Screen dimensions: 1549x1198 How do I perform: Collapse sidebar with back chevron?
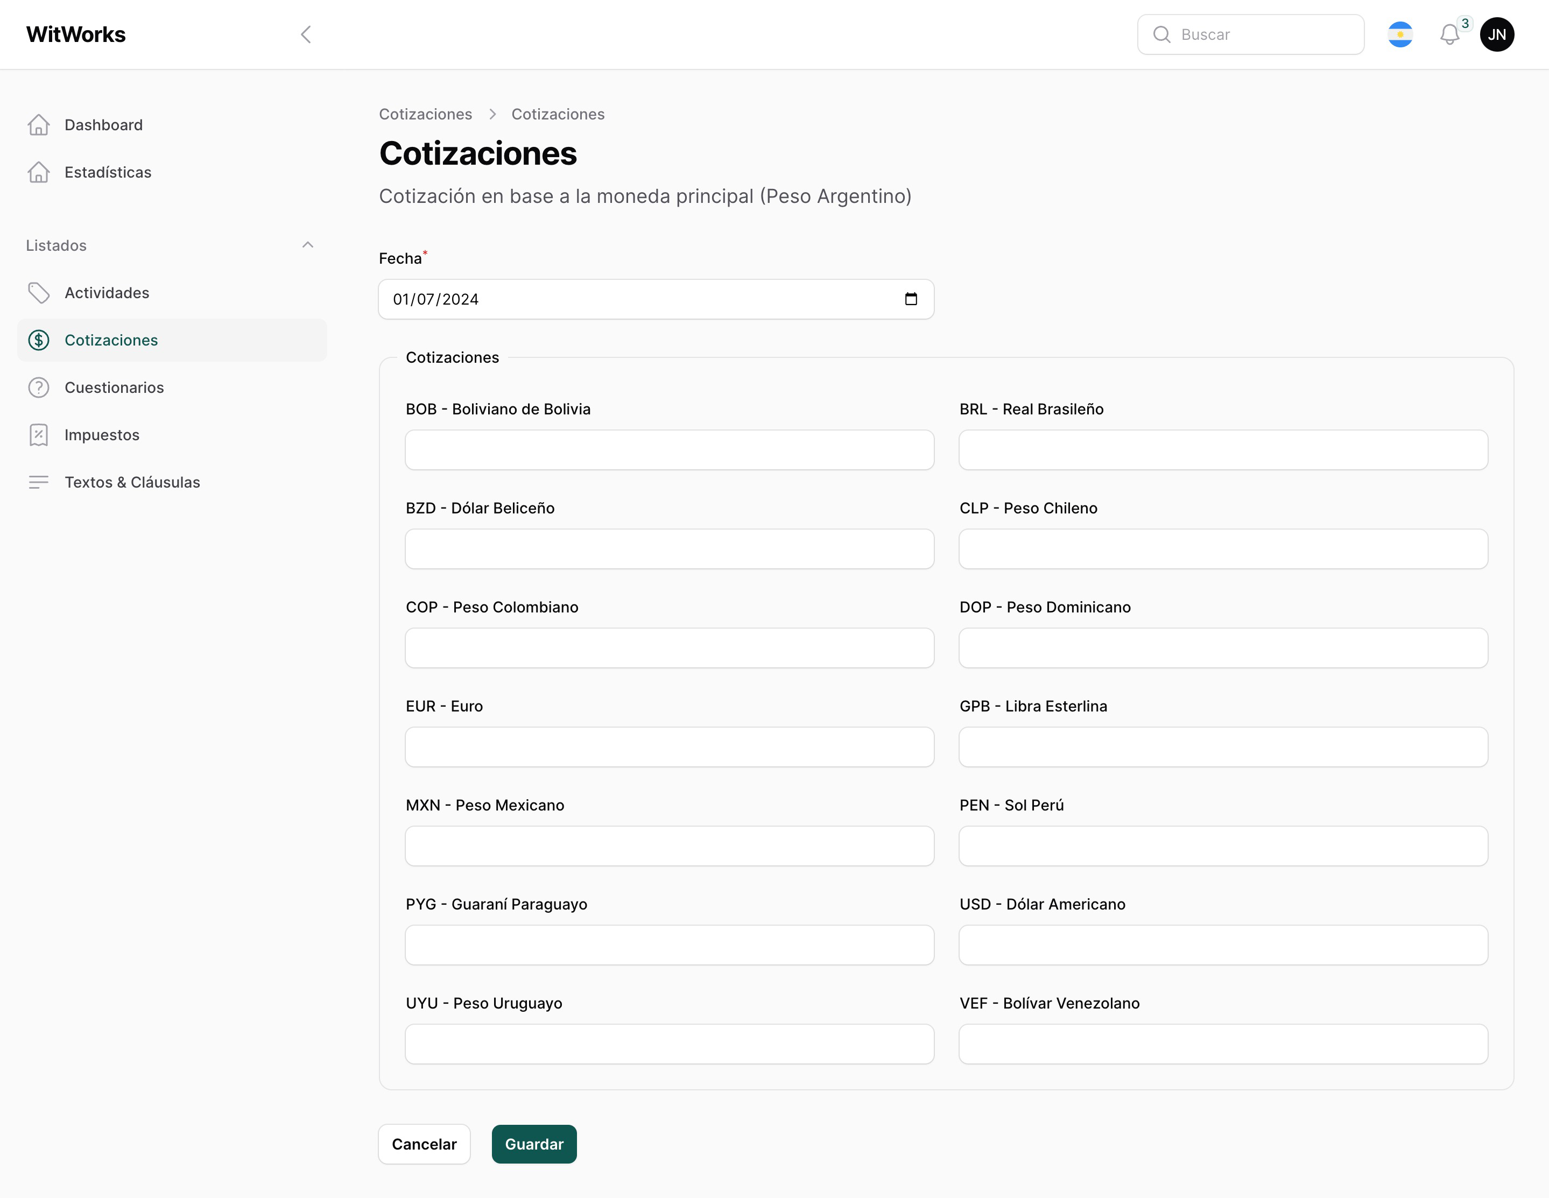click(306, 35)
